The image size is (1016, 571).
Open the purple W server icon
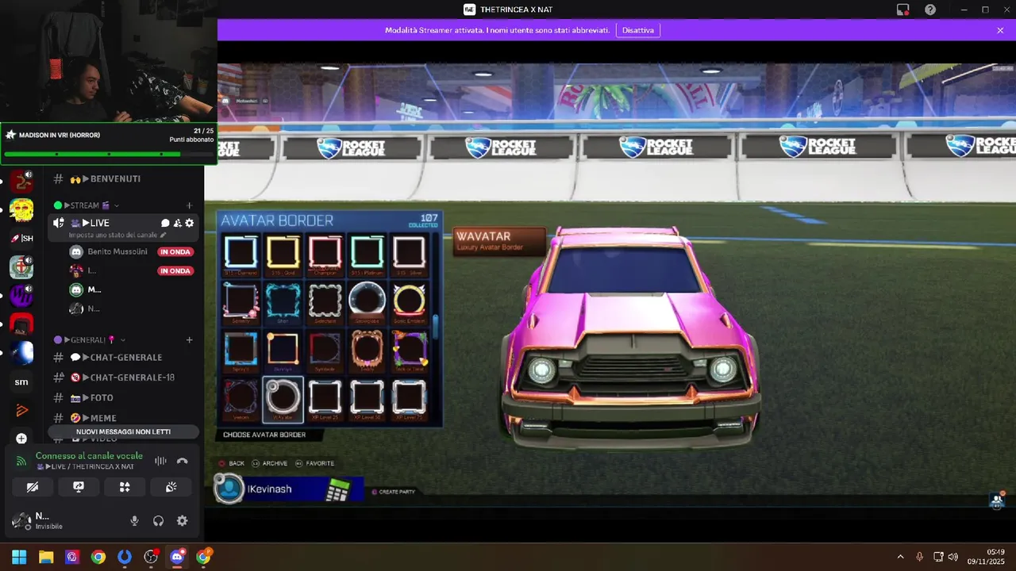click(21, 297)
